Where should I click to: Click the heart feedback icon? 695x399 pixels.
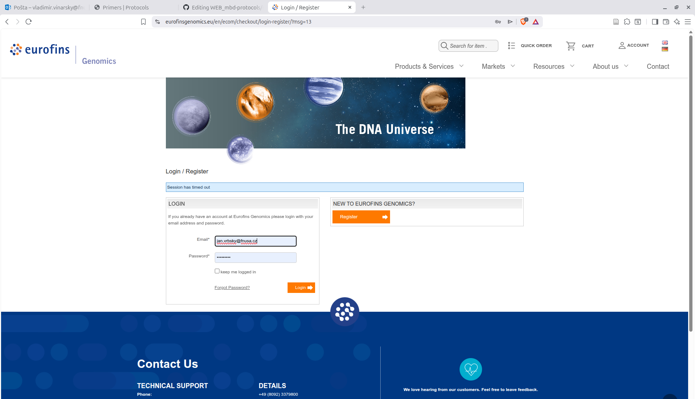click(470, 369)
